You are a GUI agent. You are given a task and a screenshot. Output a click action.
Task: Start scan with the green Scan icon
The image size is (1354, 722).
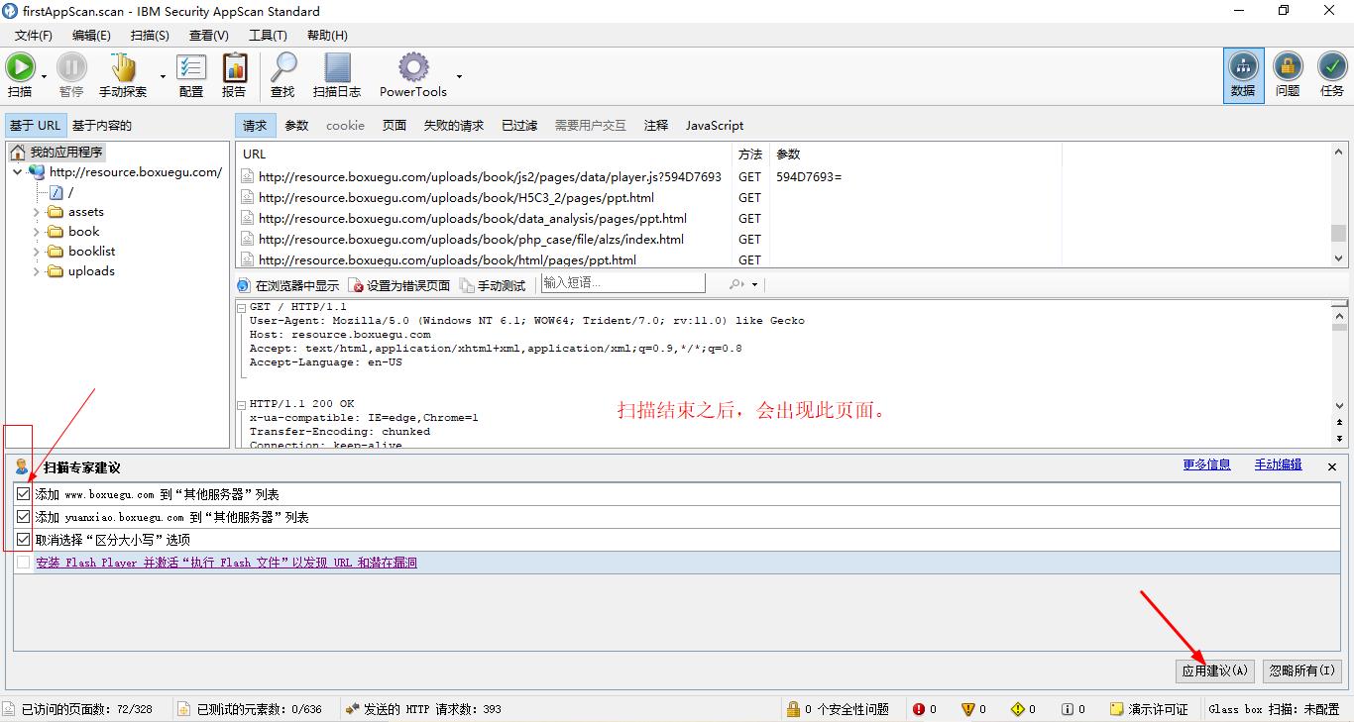tap(20, 67)
